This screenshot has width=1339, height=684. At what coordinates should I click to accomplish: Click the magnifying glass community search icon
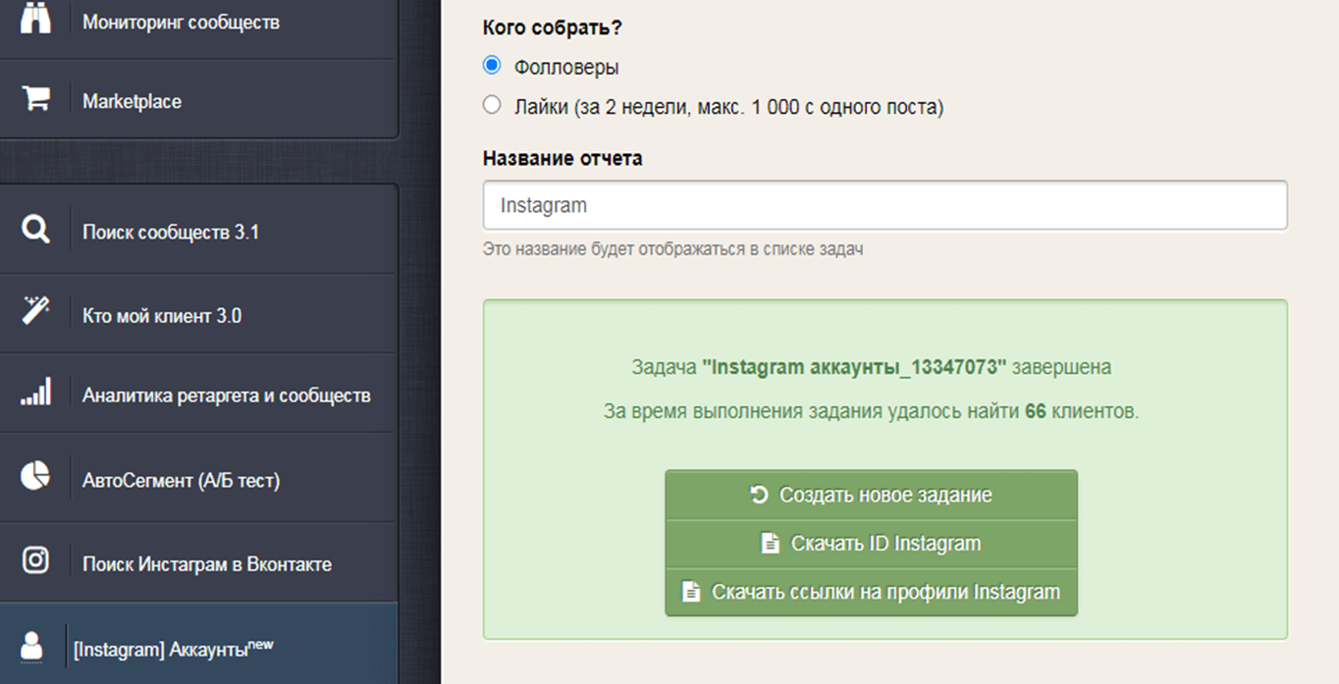point(35,231)
